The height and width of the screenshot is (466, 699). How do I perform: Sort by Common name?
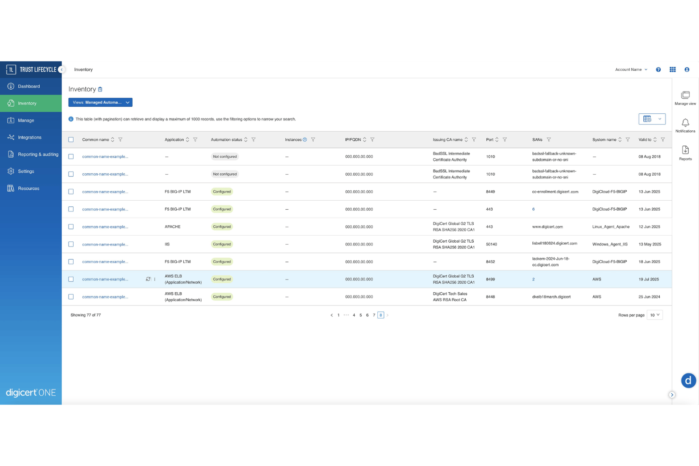[x=113, y=140]
